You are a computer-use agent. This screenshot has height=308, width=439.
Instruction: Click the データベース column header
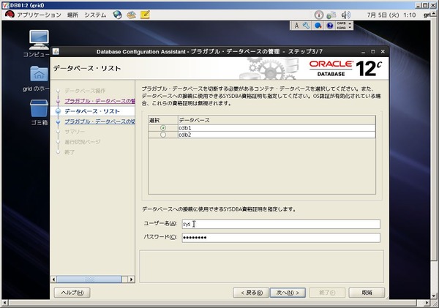[277, 121]
